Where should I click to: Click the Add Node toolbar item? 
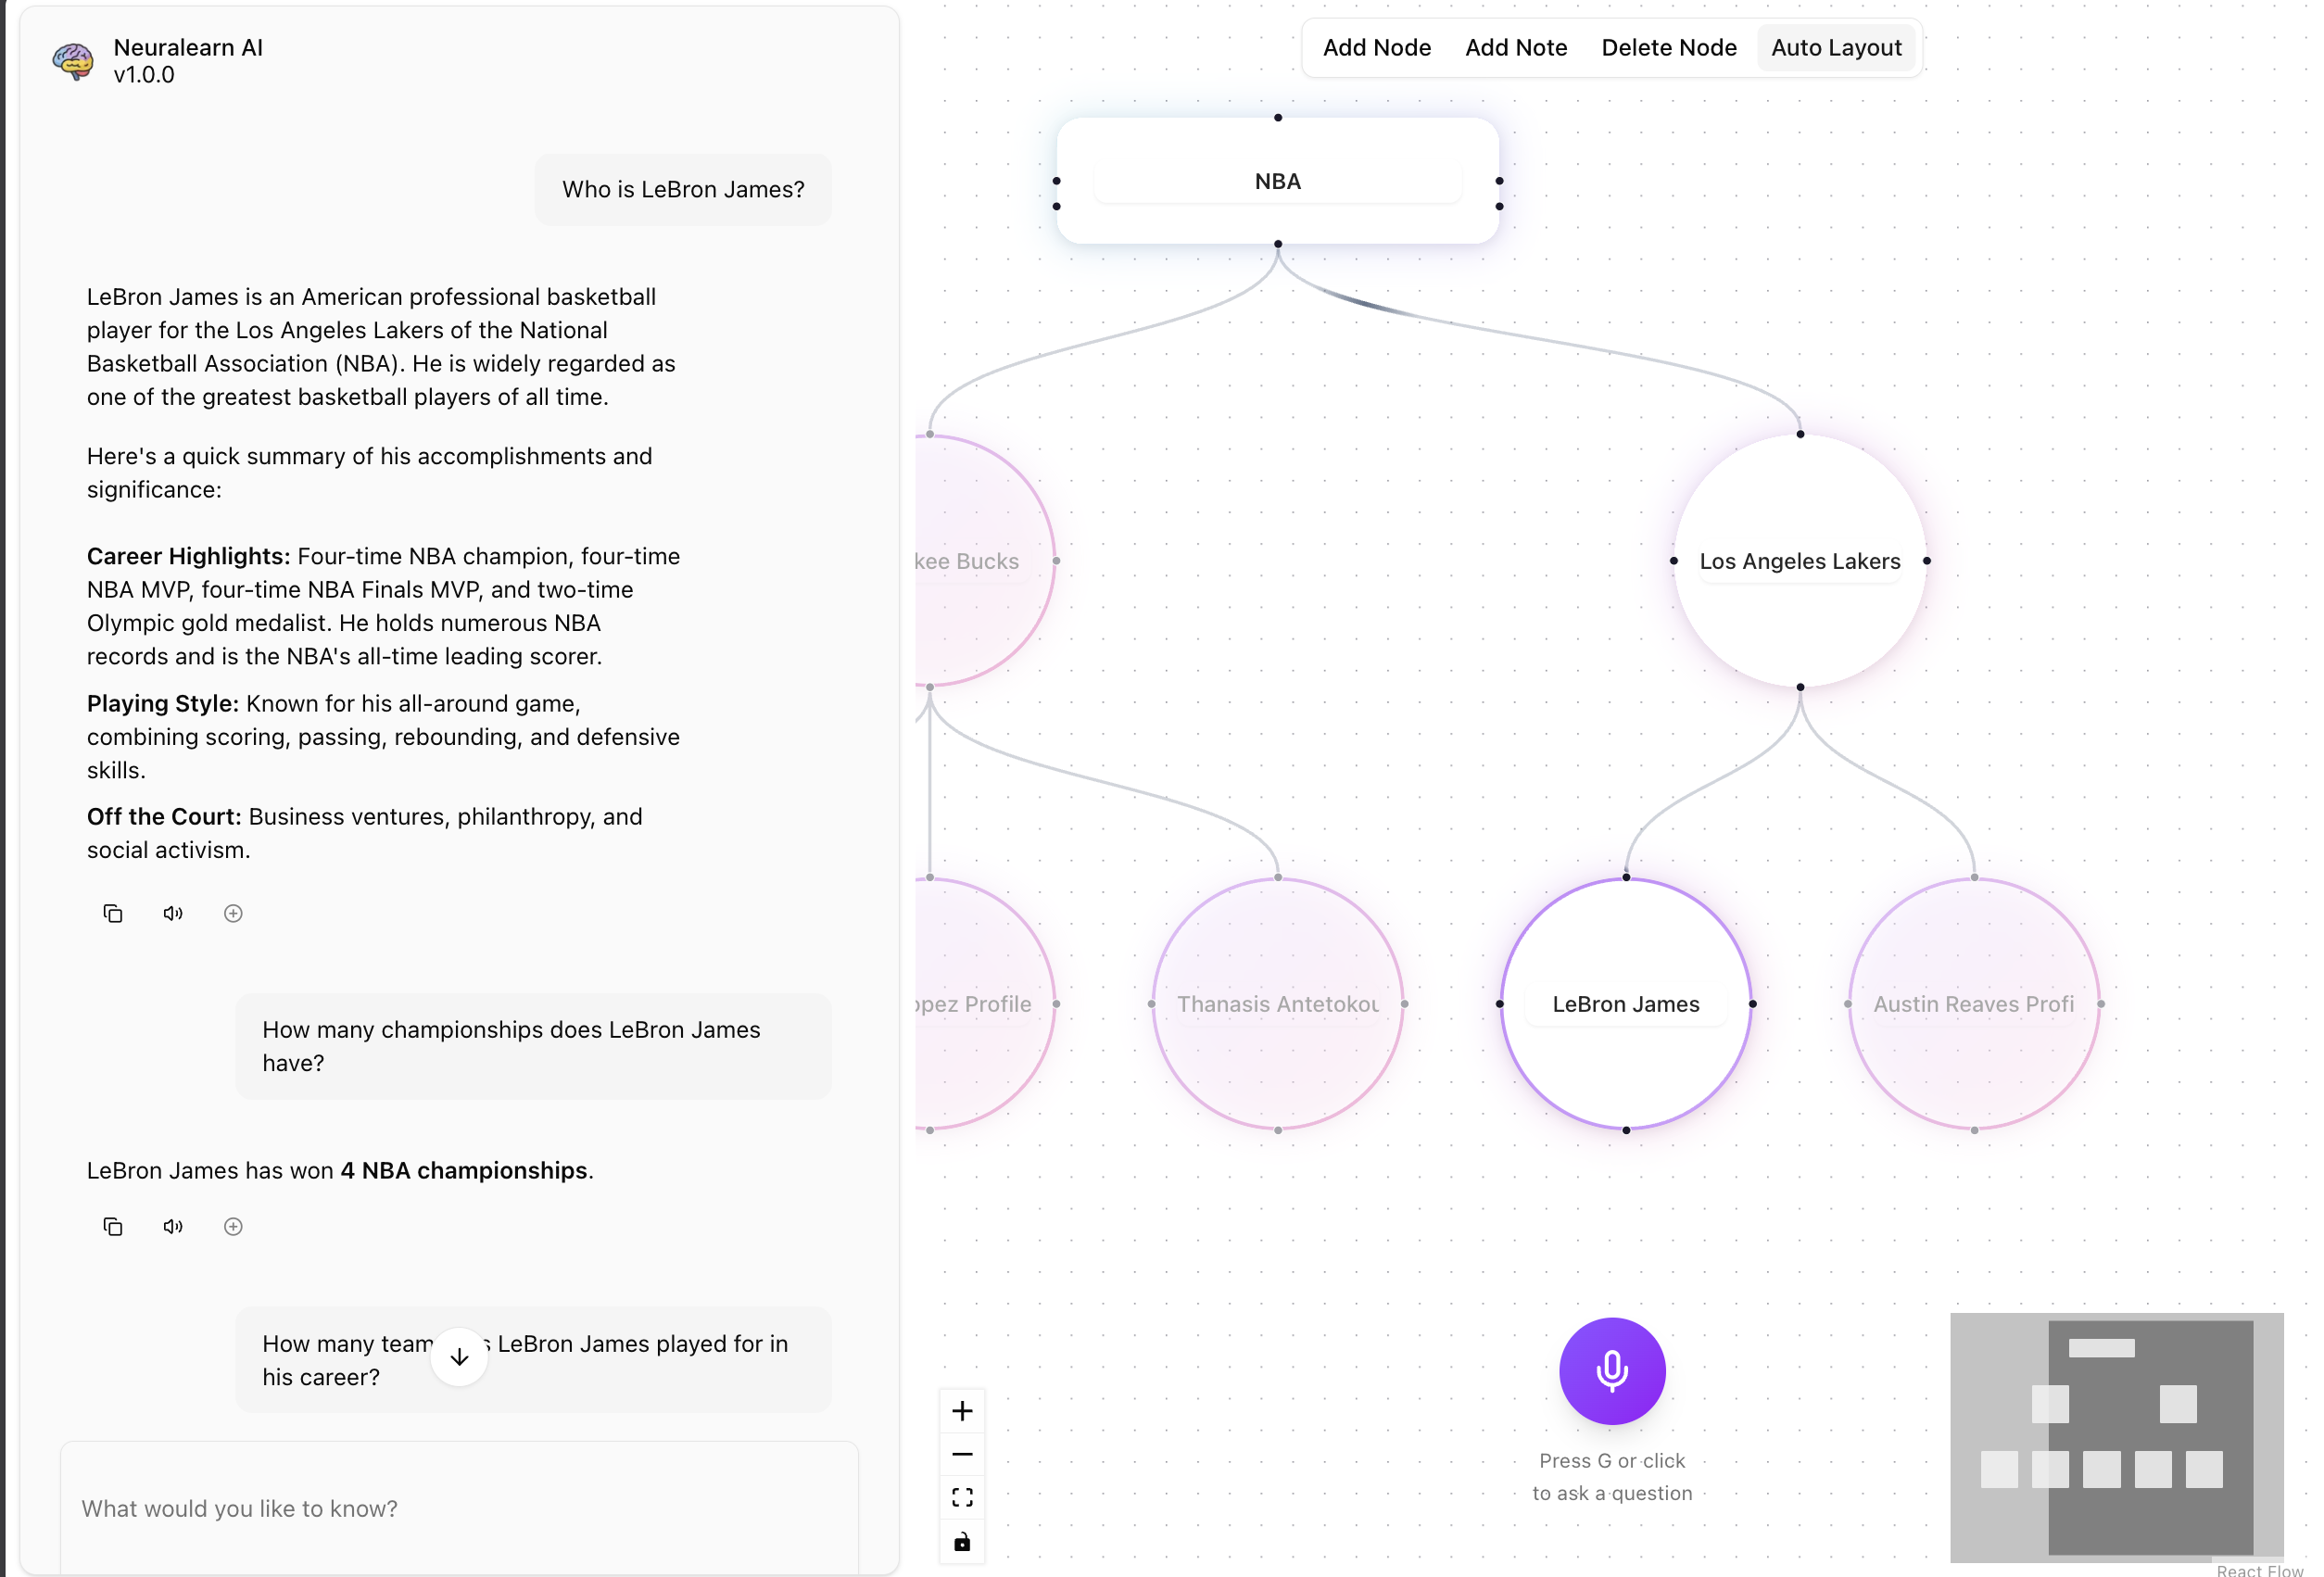1376,47
